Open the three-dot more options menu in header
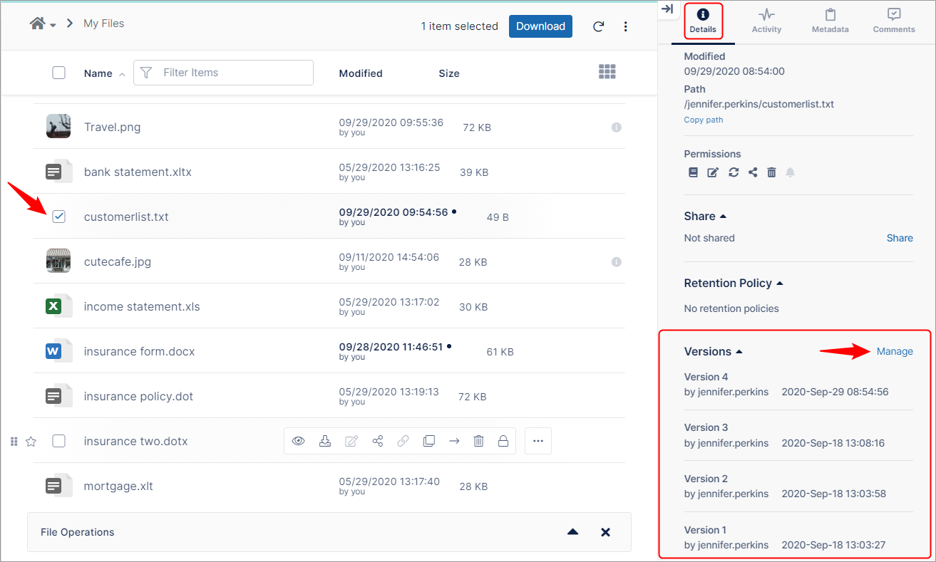This screenshot has width=936, height=562. coord(625,26)
